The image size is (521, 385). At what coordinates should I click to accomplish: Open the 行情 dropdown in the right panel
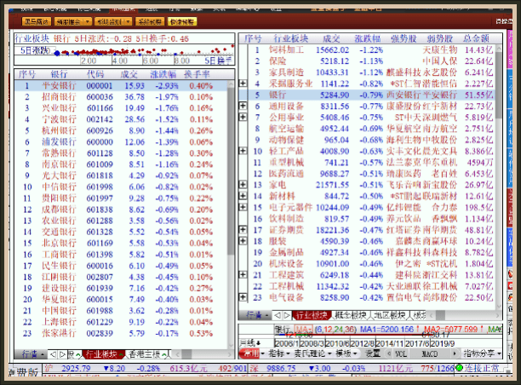[255, 315]
